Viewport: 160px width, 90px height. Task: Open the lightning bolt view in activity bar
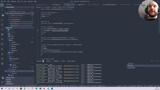[2, 59]
